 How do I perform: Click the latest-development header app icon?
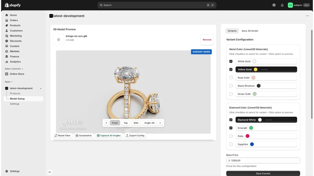[x=51, y=16]
